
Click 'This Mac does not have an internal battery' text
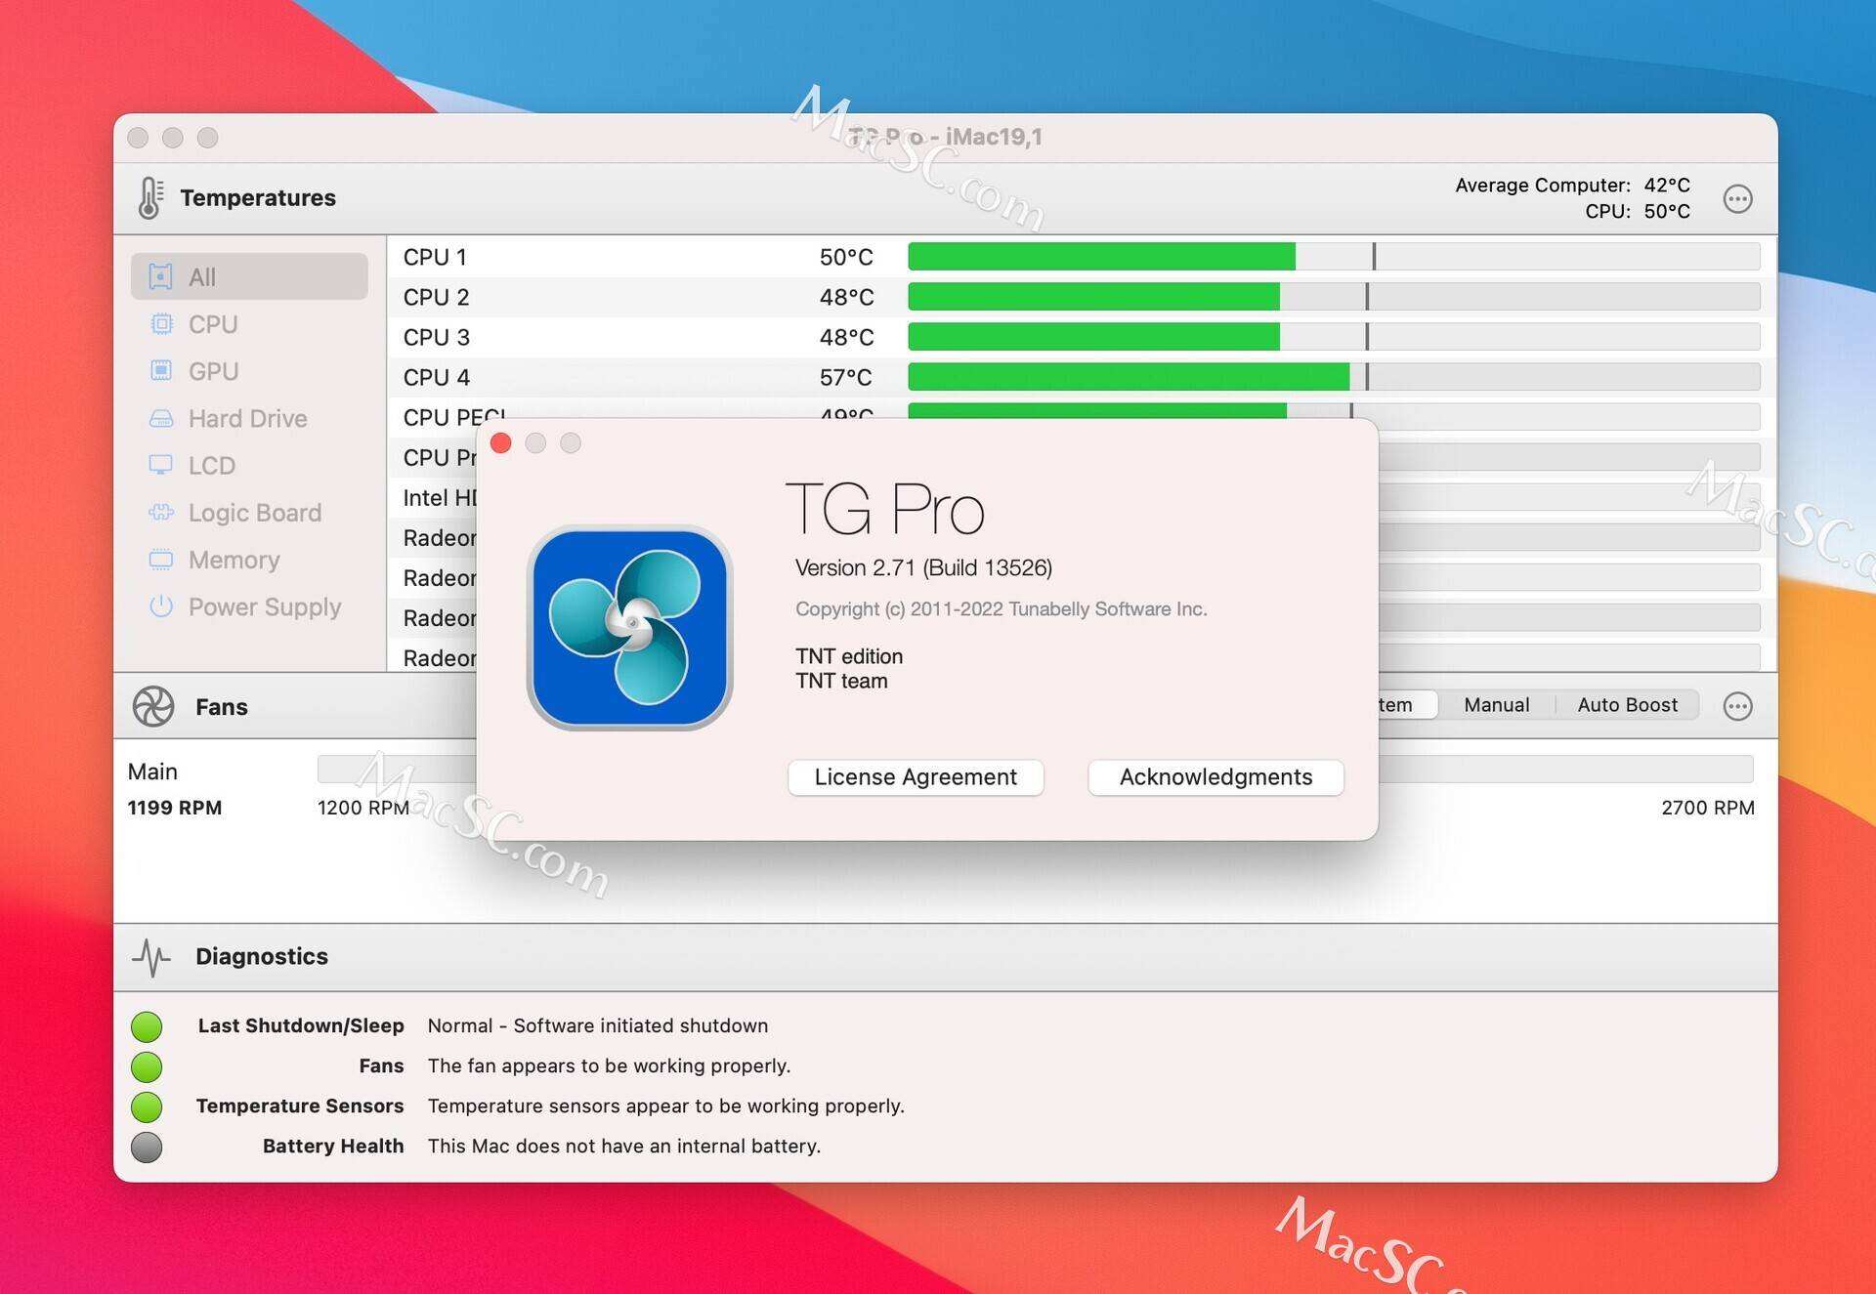tap(624, 1146)
